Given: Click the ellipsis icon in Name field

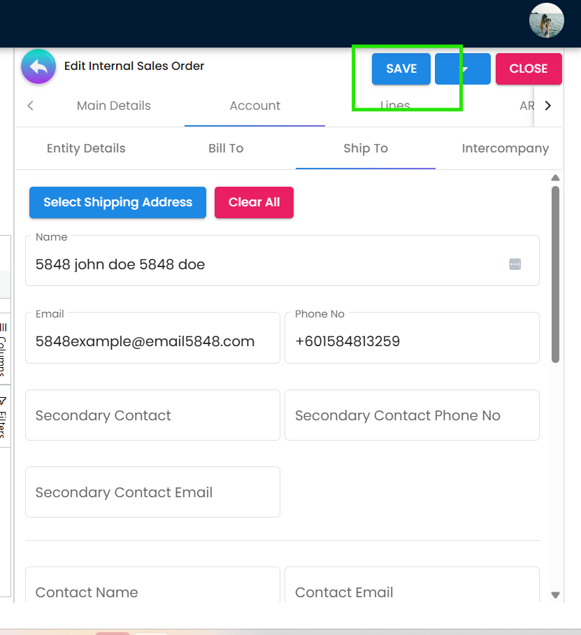Looking at the screenshot, I should [x=515, y=264].
